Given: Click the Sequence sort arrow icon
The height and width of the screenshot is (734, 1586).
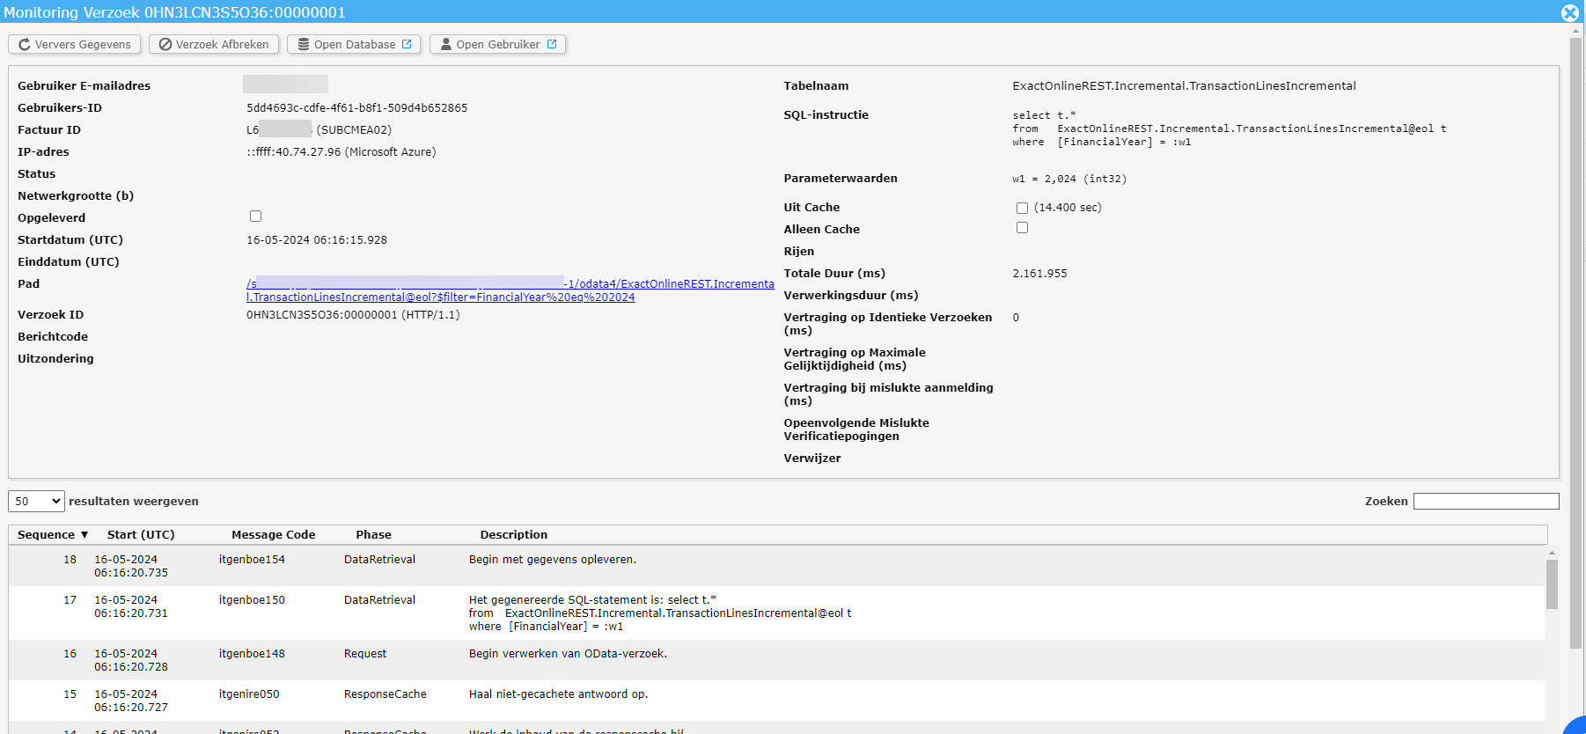Looking at the screenshot, I should (x=84, y=535).
